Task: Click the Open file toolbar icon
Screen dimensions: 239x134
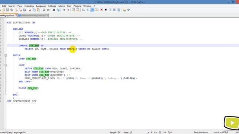Action: (x=3, y=10)
